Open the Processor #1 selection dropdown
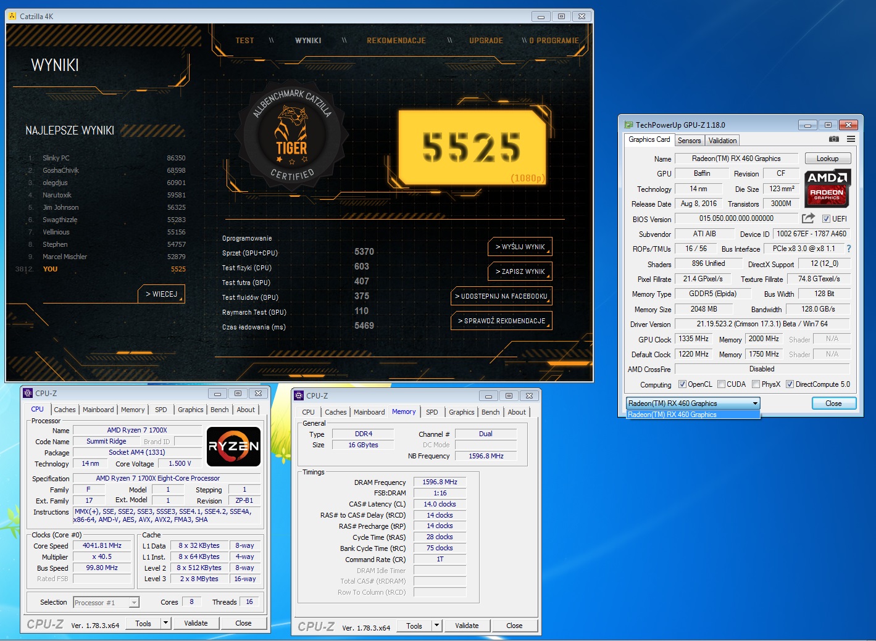The width and height of the screenshot is (876, 641). [106, 603]
